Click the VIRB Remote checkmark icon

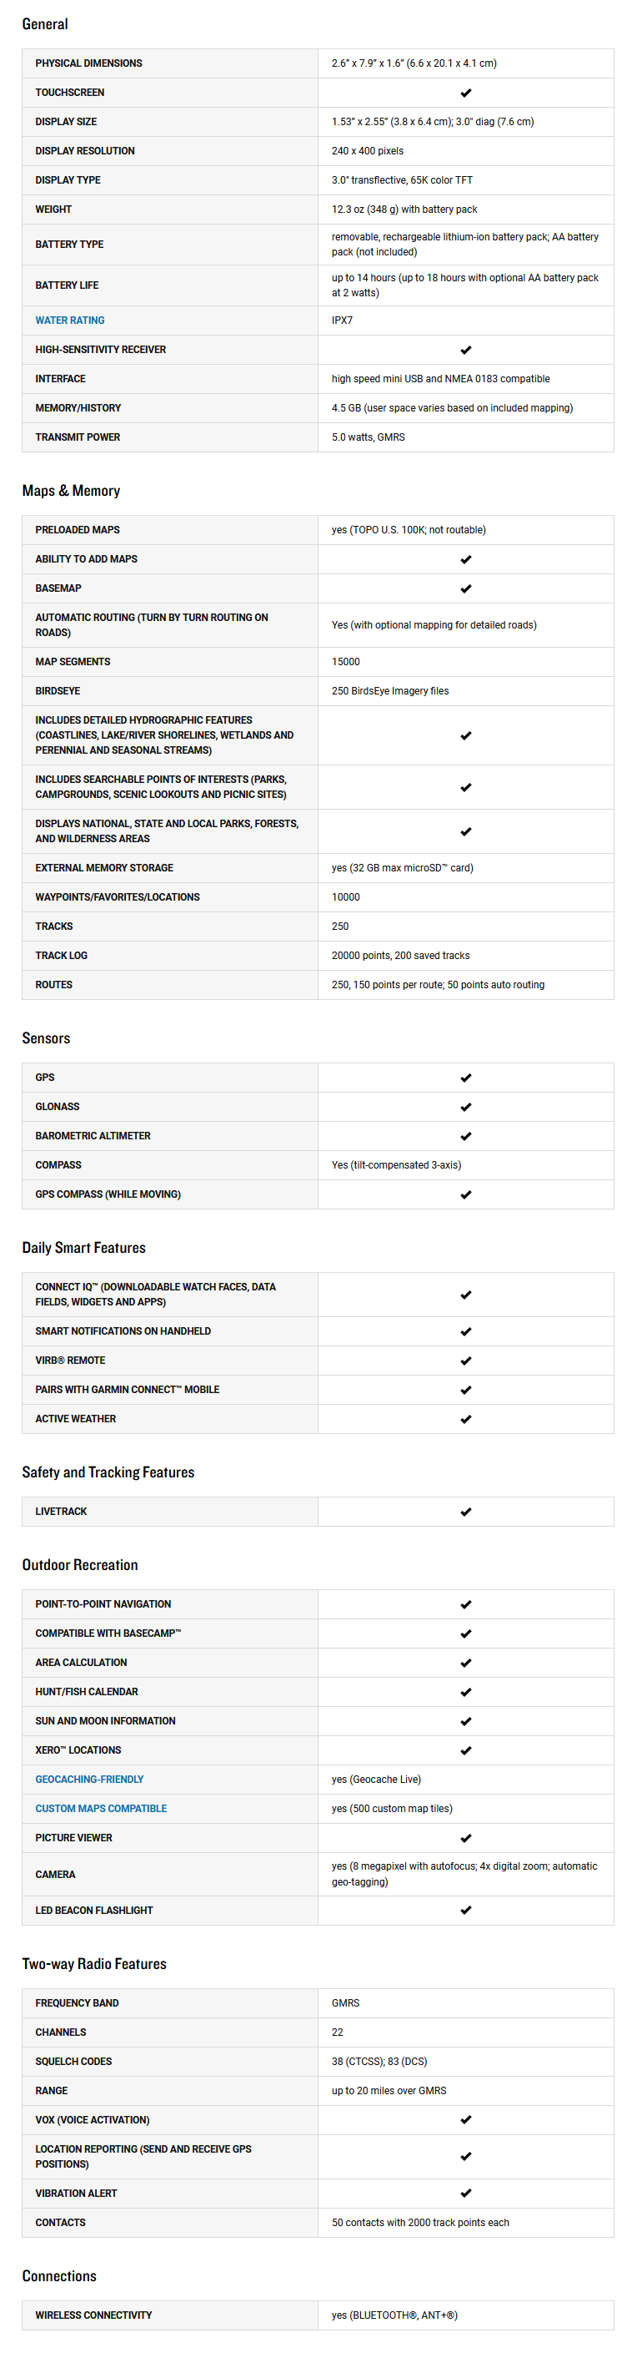(465, 1361)
